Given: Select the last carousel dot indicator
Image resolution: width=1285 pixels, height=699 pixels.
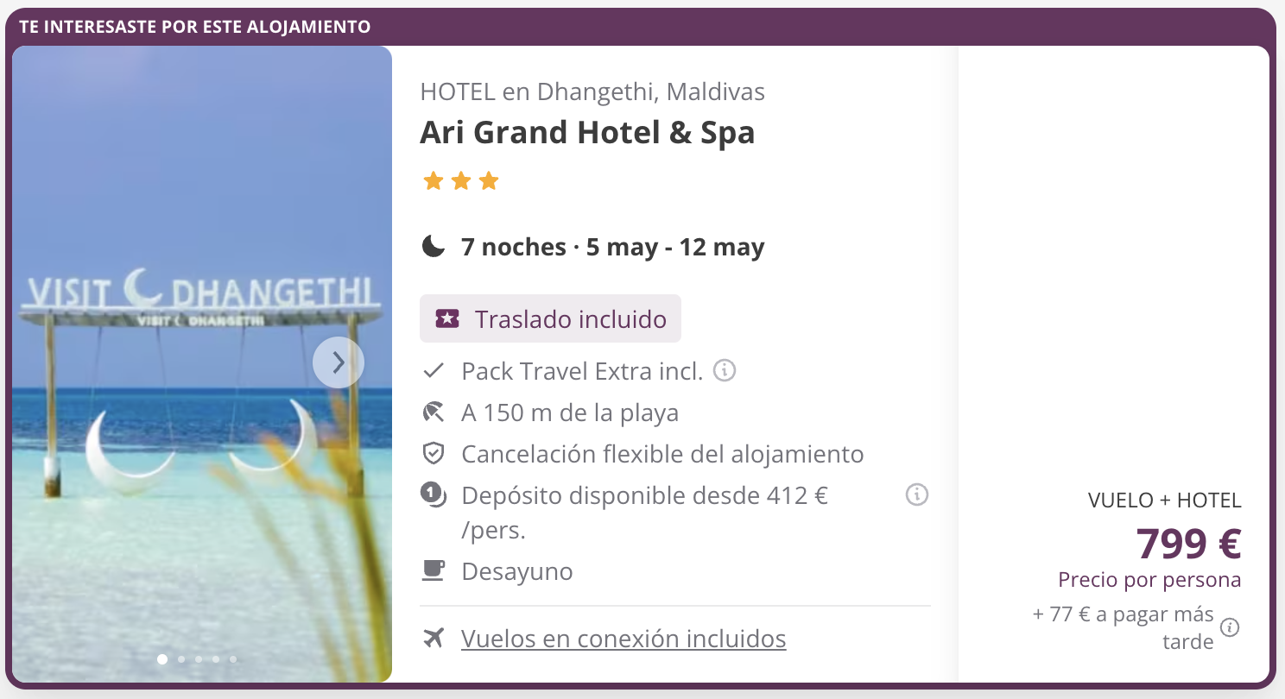Looking at the screenshot, I should pyautogui.click(x=233, y=659).
